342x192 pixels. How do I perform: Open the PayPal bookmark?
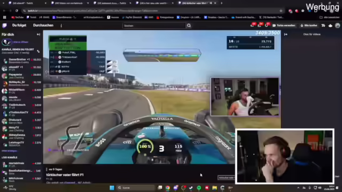coord(132,17)
